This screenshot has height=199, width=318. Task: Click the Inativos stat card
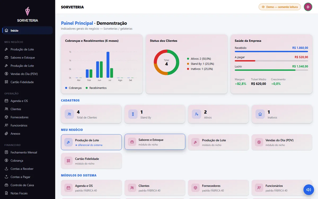click(x=282, y=114)
